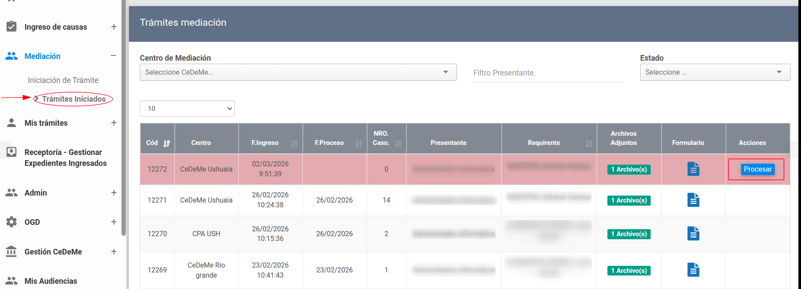The image size is (801, 289).
Task: Click the Ingreso de causas clipboard icon
Action: click(x=11, y=27)
